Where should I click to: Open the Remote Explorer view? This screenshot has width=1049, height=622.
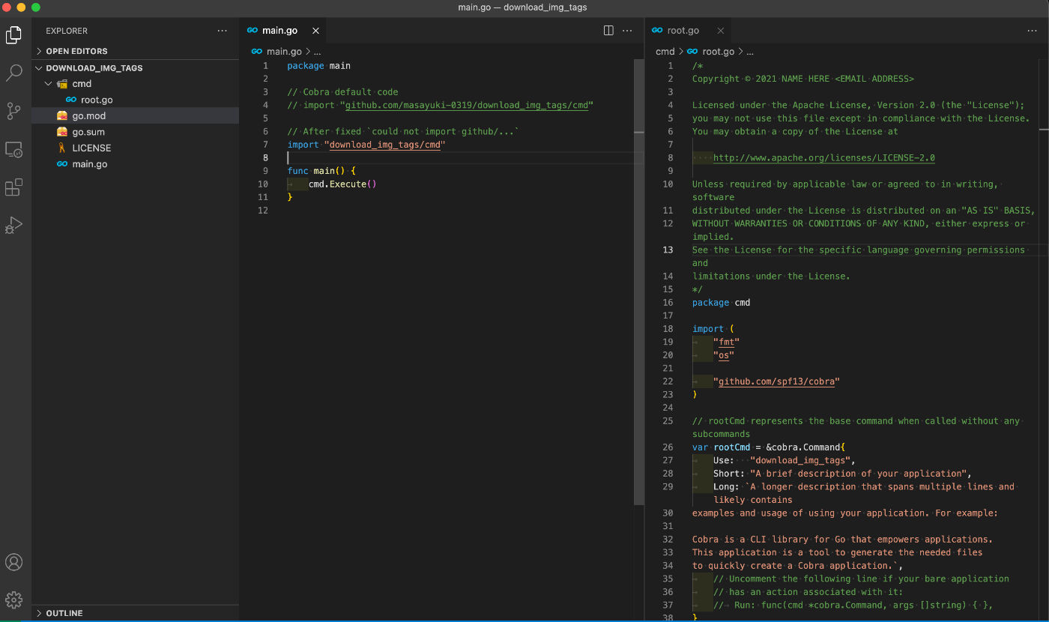[14, 149]
